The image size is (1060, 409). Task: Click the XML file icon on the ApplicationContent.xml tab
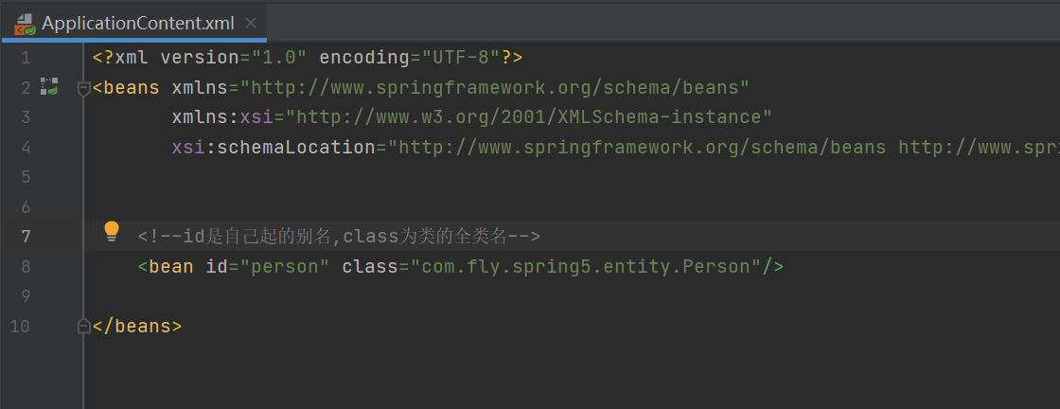pyautogui.click(x=25, y=24)
